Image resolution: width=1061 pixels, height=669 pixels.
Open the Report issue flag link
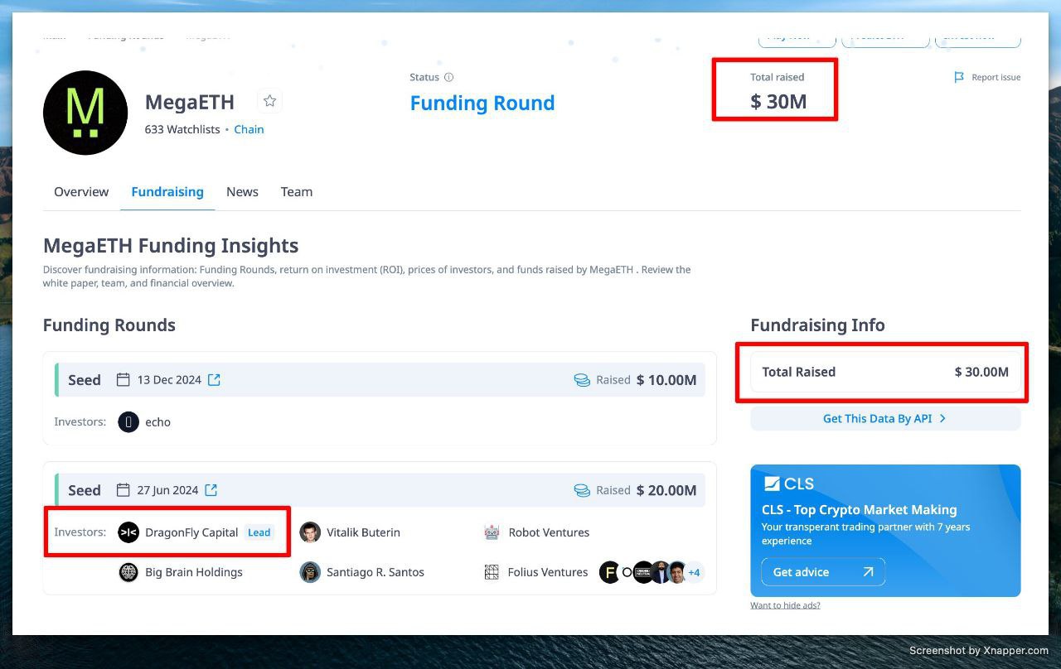coord(987,77)
